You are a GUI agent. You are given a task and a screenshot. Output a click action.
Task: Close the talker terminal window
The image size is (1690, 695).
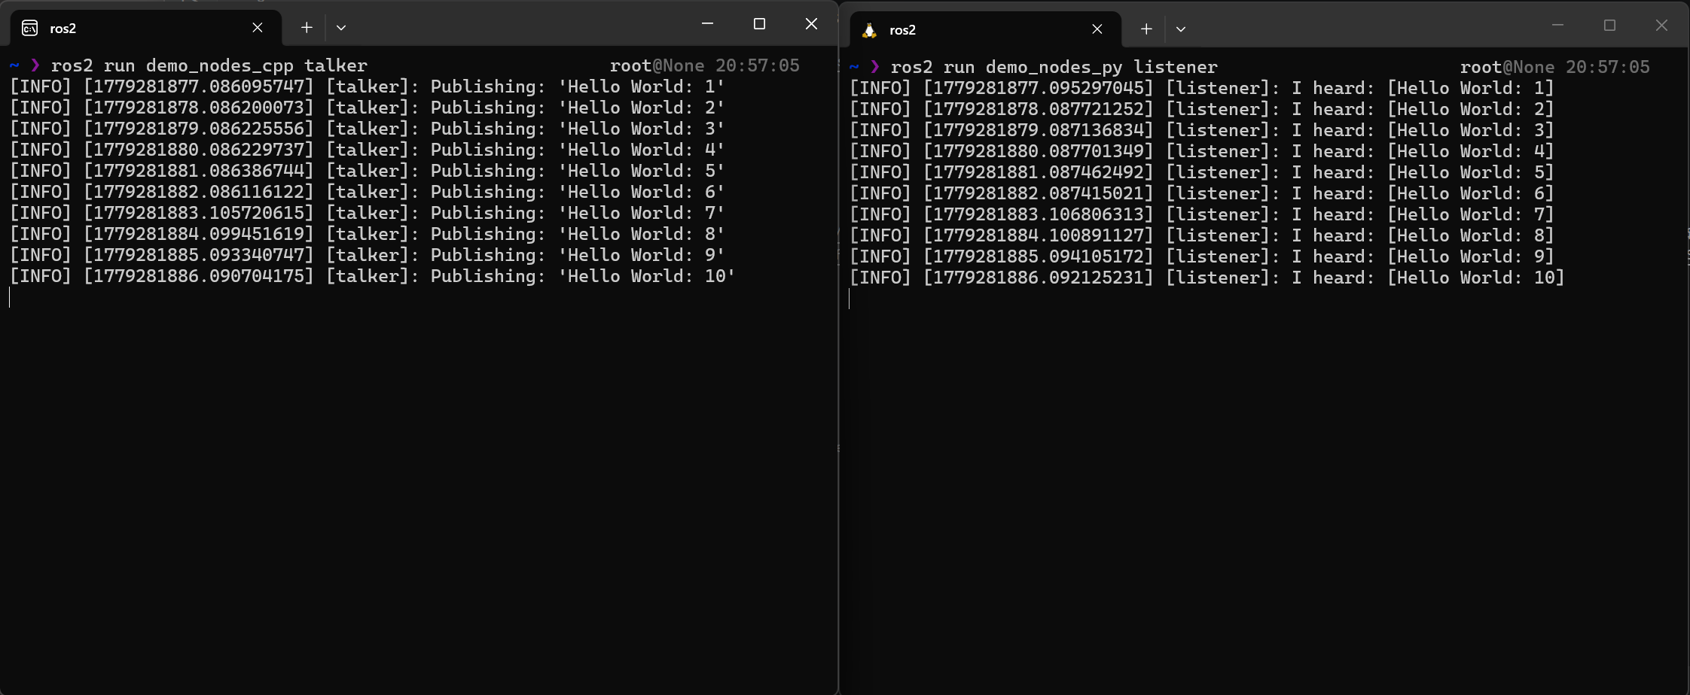click(811, 24)
